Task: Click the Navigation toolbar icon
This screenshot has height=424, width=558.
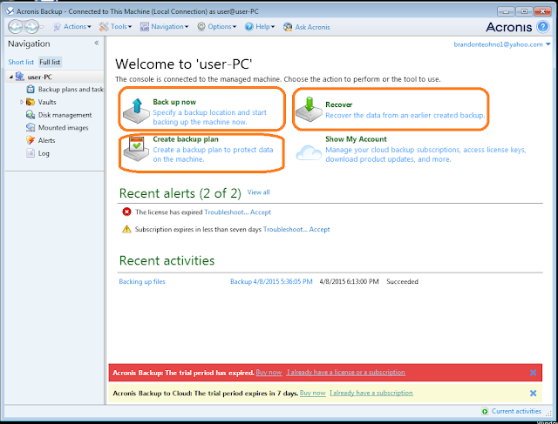Action: tap(145, 27)
